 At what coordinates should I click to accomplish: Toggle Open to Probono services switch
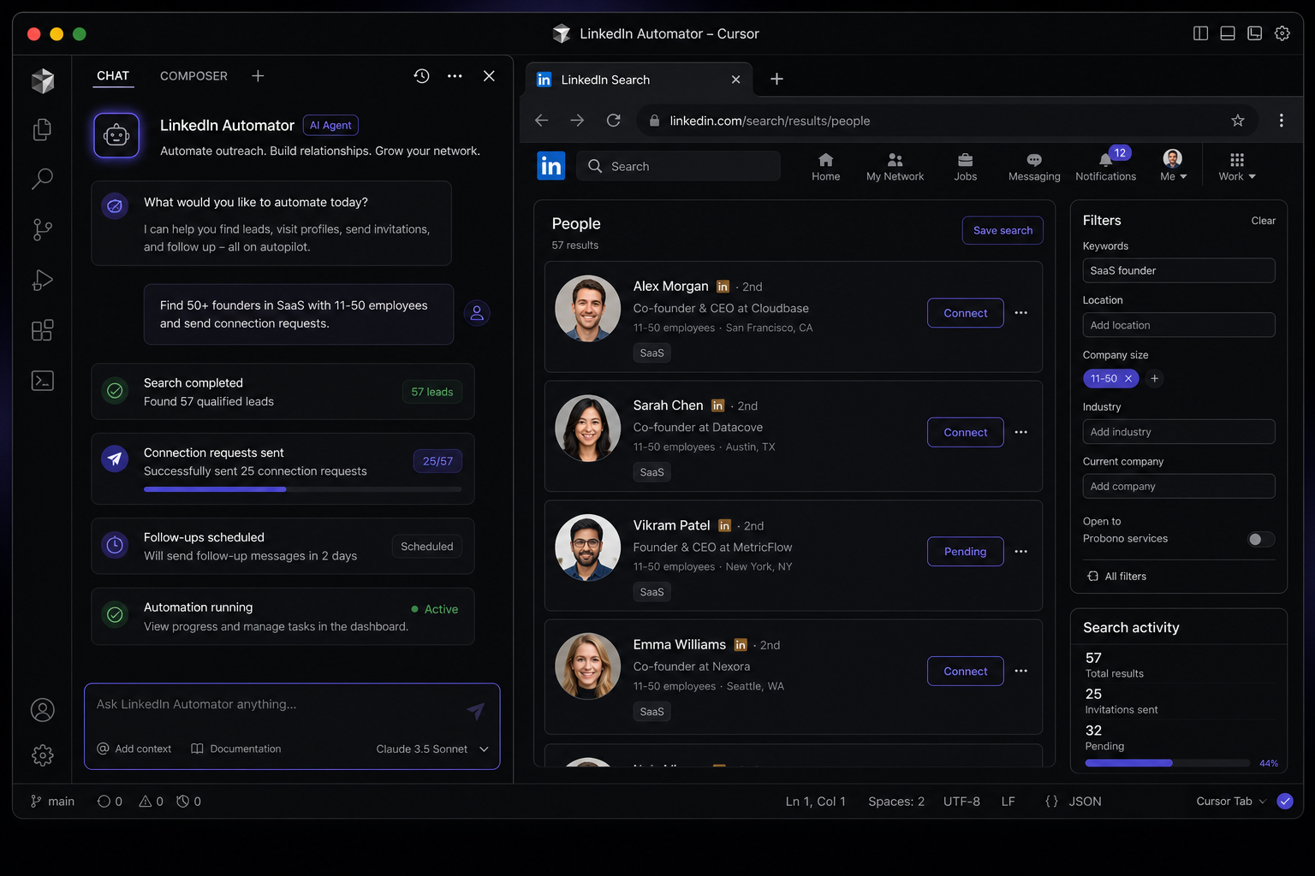(1260, 539)
